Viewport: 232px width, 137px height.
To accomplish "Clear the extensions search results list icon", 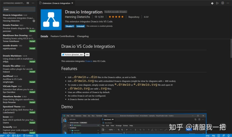I will click(x=28, y=3).
